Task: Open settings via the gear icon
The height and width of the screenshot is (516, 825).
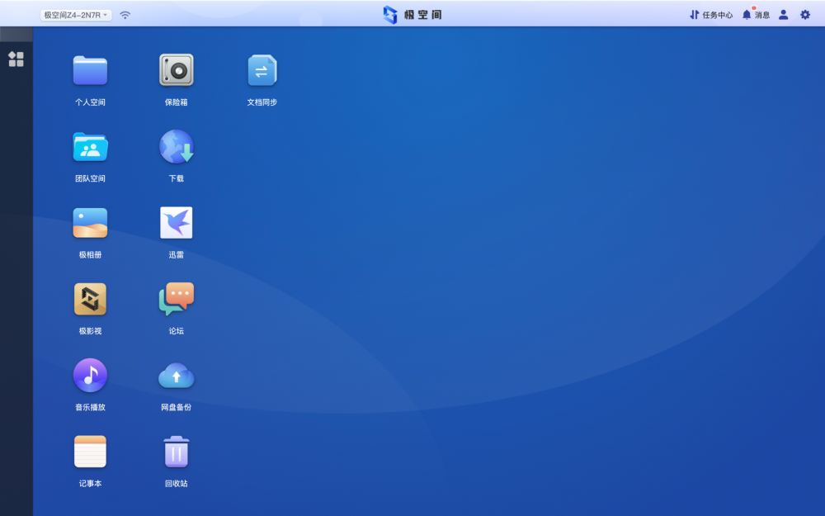Action: pos(805,15)
